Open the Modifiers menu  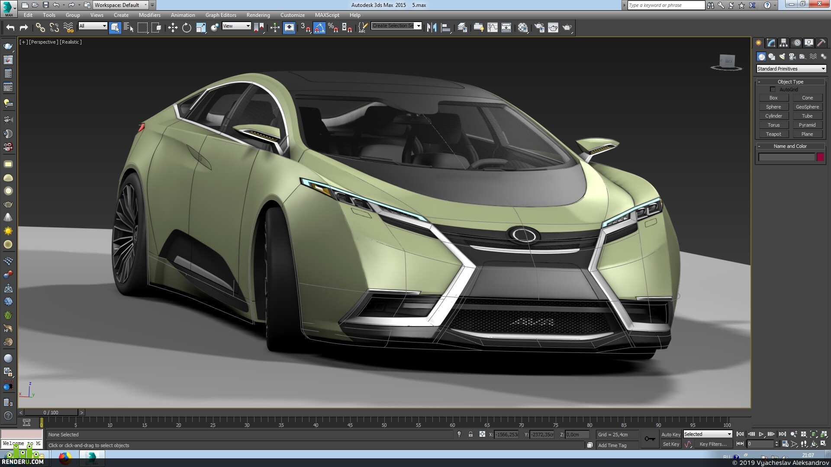(149, 15)
